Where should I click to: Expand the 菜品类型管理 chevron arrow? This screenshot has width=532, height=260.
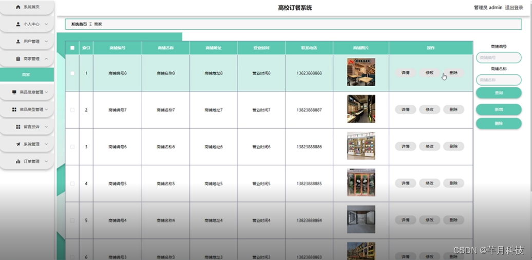click(x=46, y=110)
